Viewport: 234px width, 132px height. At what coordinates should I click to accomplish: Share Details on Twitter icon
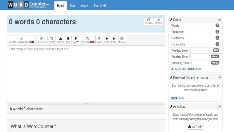192,69
